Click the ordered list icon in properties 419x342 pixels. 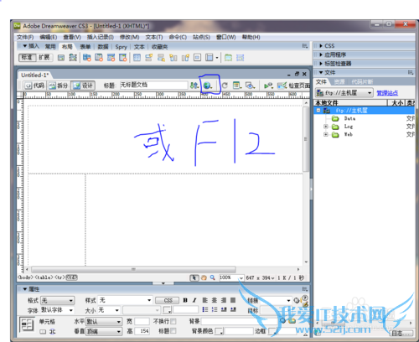tap(215, 309)
